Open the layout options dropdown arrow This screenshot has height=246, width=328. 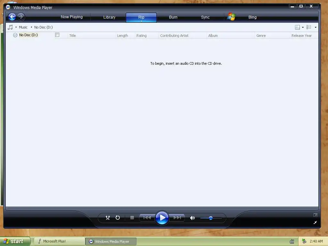coord(303,28)
